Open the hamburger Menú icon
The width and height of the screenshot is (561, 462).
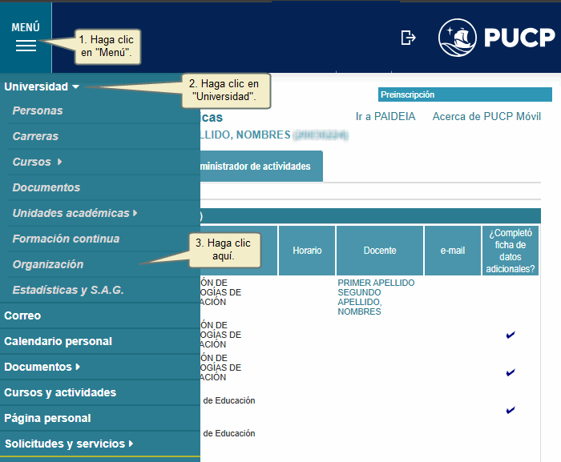[x=26, y=46]
